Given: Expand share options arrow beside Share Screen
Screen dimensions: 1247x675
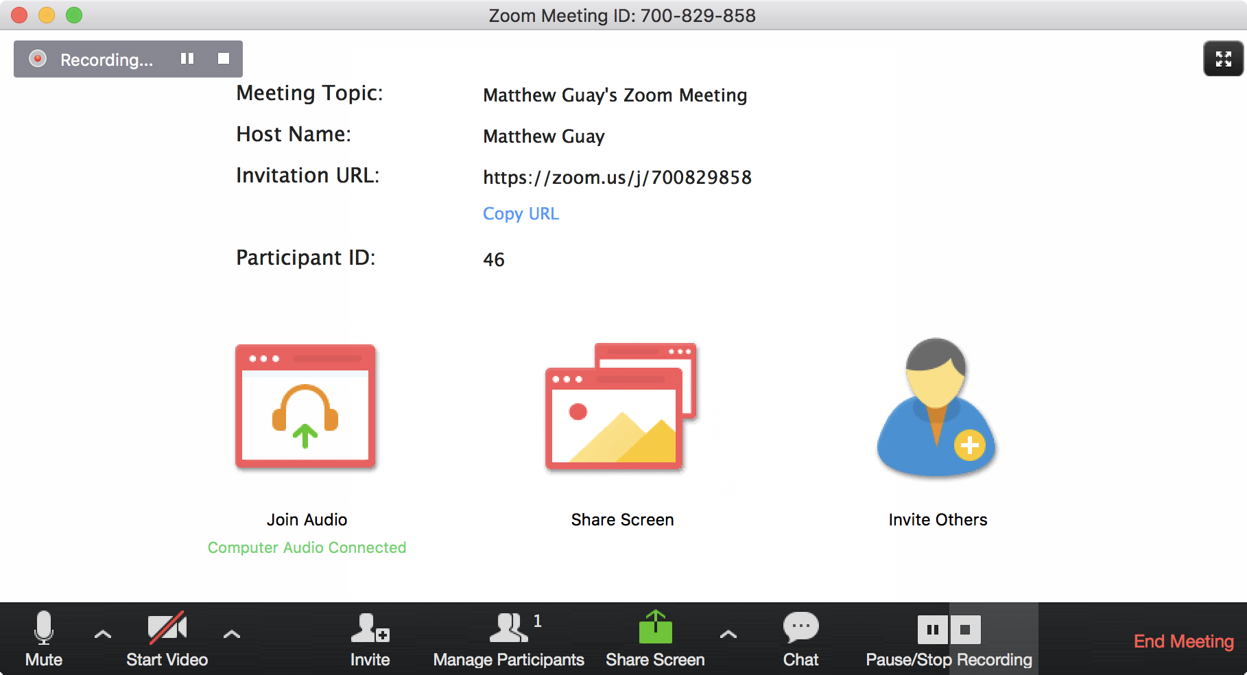Looking at the screenshot, I should [x=728, y=635].
